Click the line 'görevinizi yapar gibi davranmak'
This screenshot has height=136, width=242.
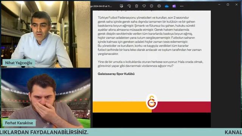click(x=135, y=66)
